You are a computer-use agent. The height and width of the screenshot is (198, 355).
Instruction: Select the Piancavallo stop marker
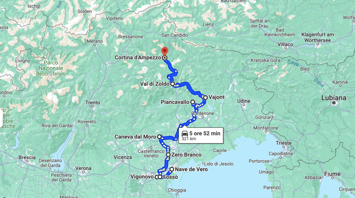point(193,102)
